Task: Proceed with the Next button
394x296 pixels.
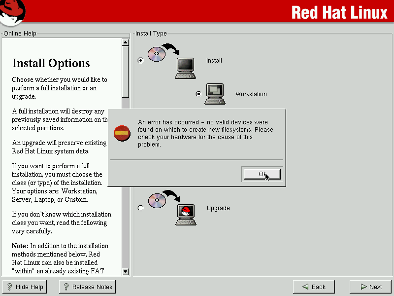Action: [x=371, y=287]
